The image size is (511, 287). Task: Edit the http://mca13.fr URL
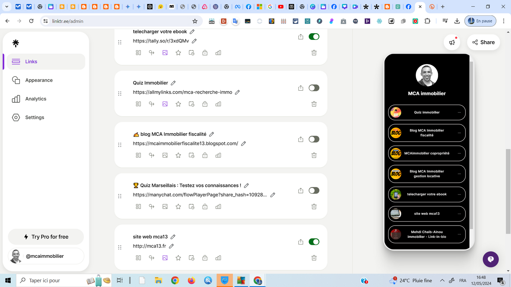coord(171,246)
